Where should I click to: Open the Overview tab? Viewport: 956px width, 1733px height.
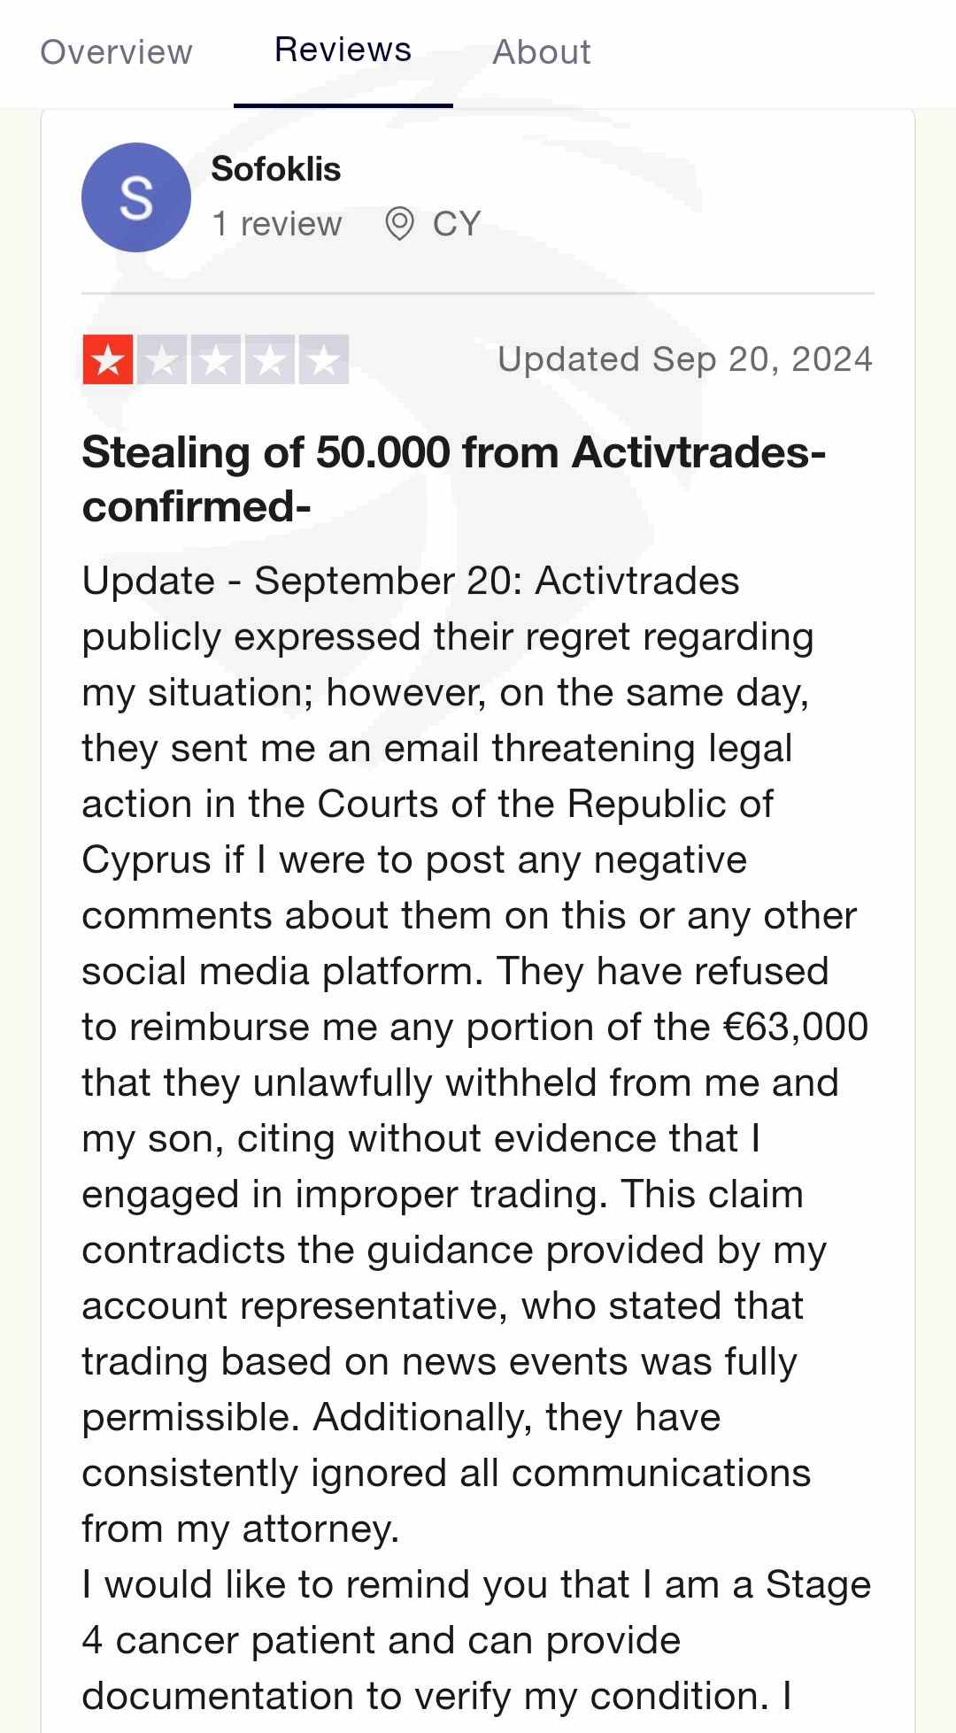click(x=116, y=52)
